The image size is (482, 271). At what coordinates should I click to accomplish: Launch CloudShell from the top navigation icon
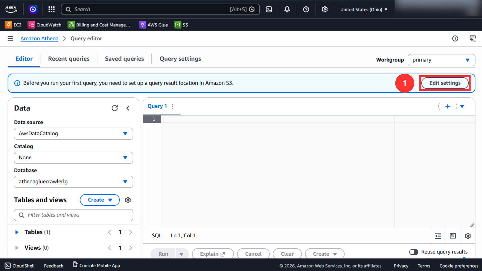[269, 9]
